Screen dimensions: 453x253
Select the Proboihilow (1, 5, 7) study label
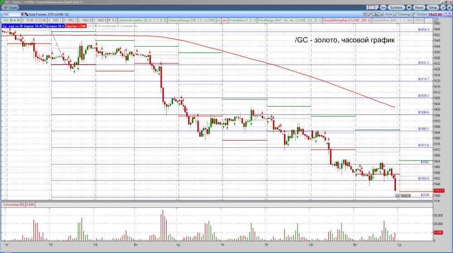pos(242,20)
